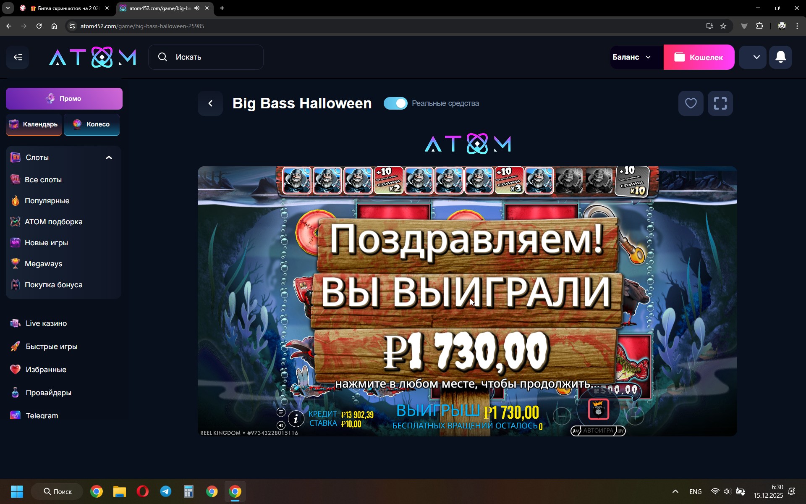Screen dimensions: 806x504
Task: Expand the Баланс dropdown
Action: (x=632, y=57)
